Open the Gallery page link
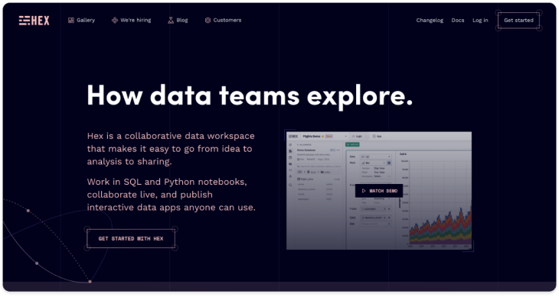559x297 pixels. click(86, 21)
